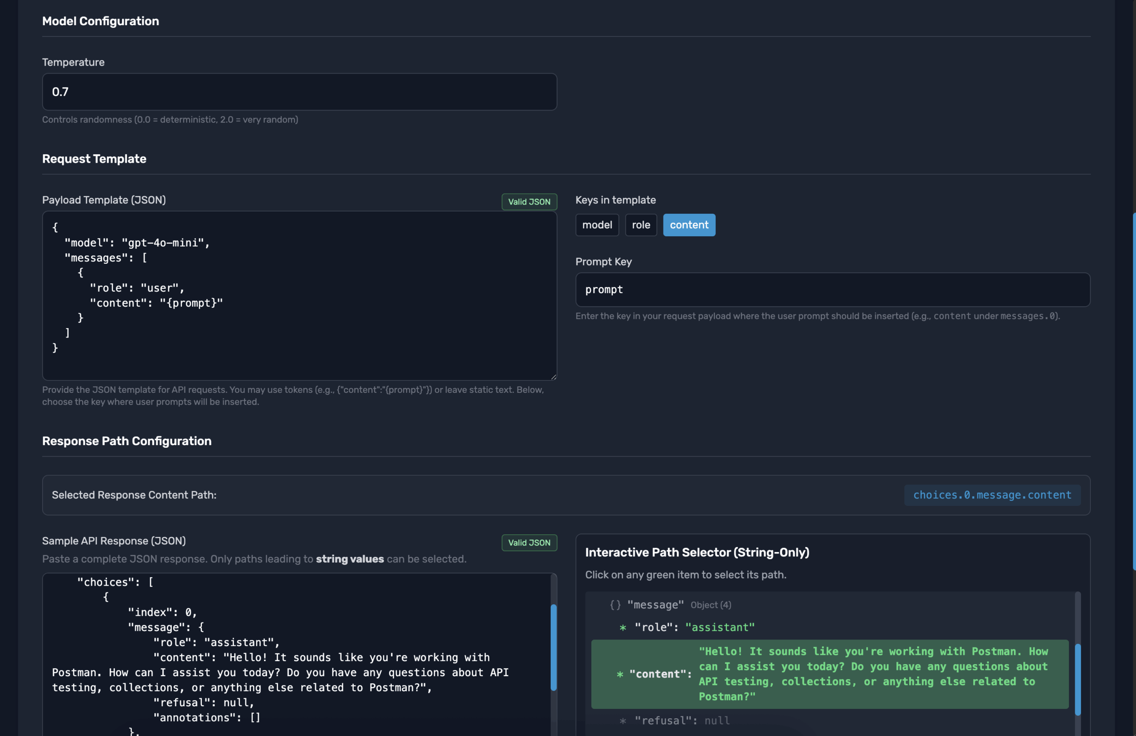
Task: Select the "role": "assistant" path item
Action: coord(694,628)
